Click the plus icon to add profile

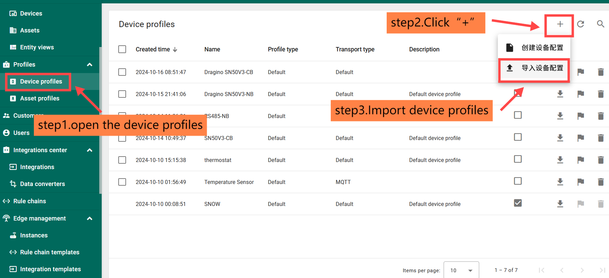point(560,24)
